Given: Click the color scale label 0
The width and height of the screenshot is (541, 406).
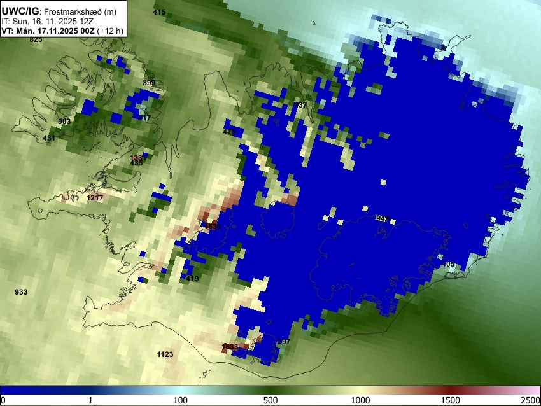Looking at the screenshot, I should [x=3, y=400].
